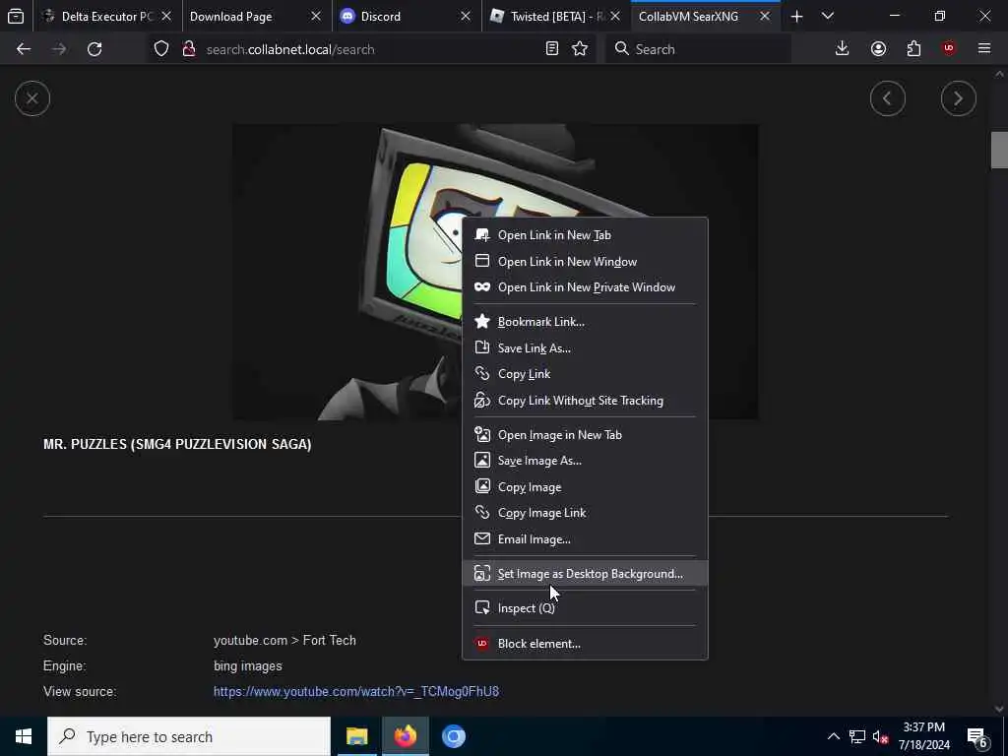Click the 'bing images' engine text
Screen dimensions: 1008x756
click(247, 666)
